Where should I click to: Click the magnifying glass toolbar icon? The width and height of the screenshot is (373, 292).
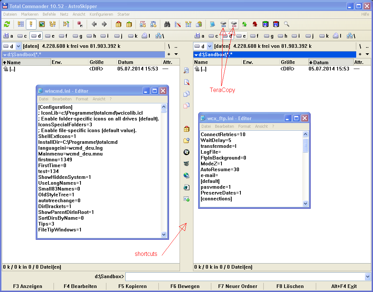[286, 24]
